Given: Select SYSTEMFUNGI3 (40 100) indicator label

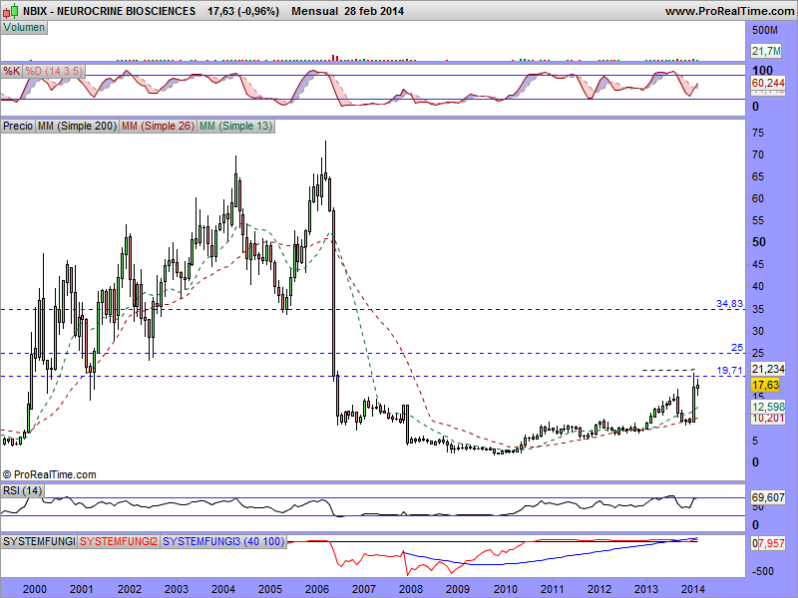Looking at the screenshot, I should pos(223,541).
